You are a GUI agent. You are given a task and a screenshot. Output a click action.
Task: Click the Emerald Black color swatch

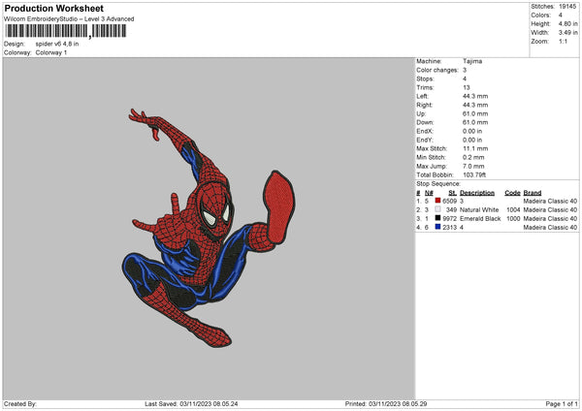tap(437, 218)
